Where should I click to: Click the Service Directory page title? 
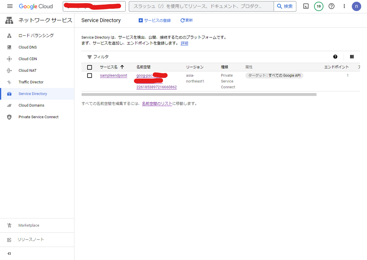101,20
